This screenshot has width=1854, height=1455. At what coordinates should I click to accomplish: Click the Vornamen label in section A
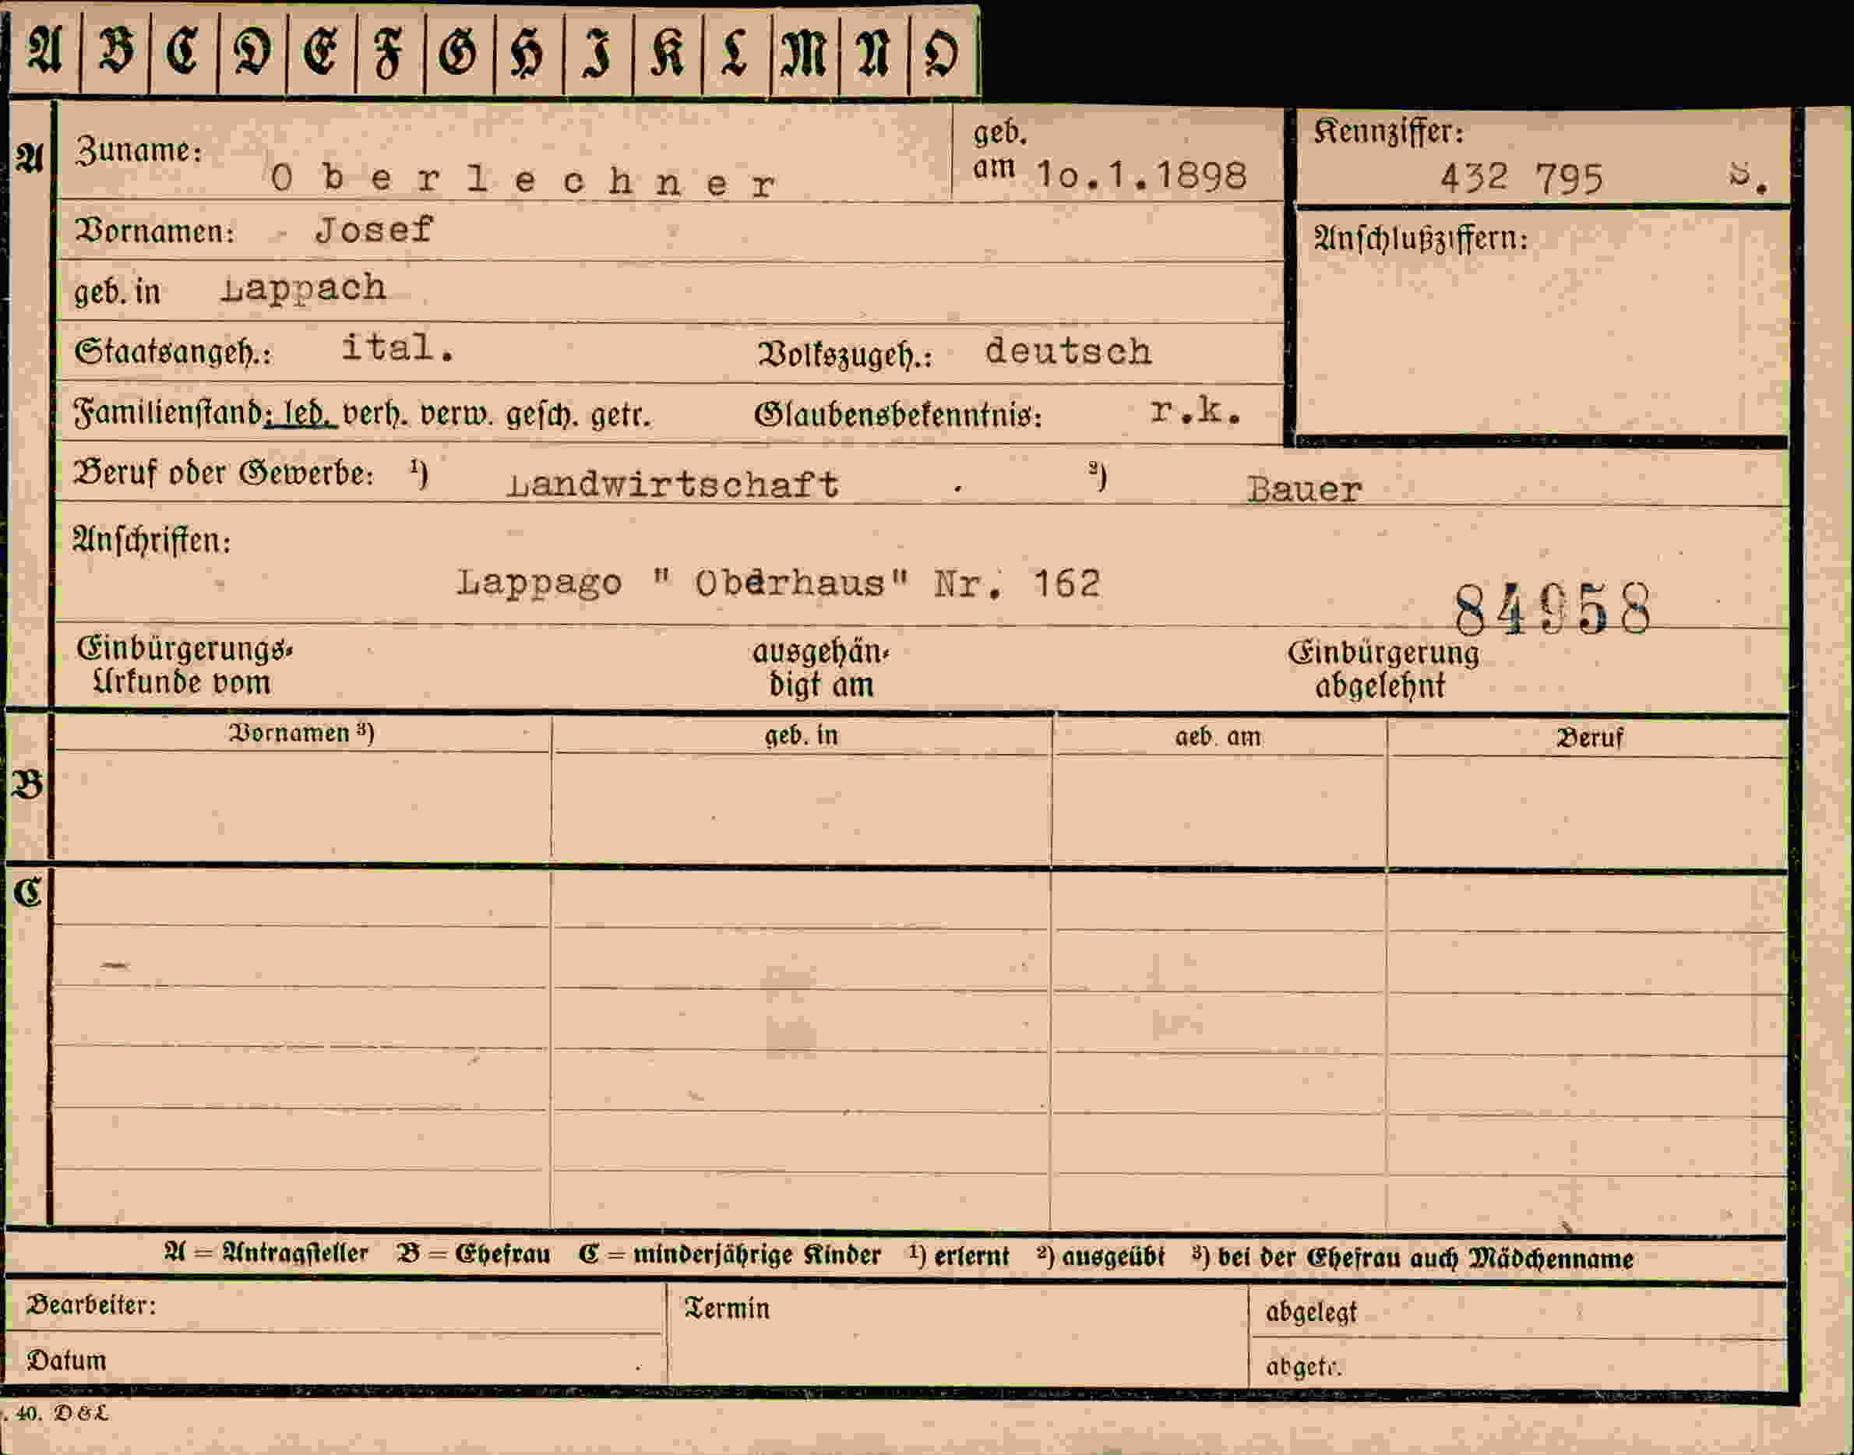point(154,231)
